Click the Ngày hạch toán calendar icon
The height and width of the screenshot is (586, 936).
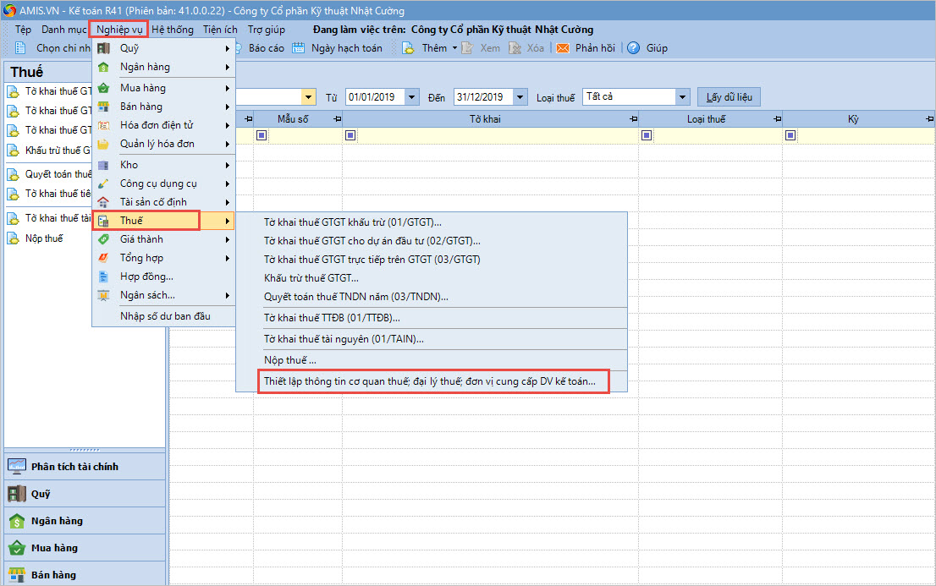(299, 48)
